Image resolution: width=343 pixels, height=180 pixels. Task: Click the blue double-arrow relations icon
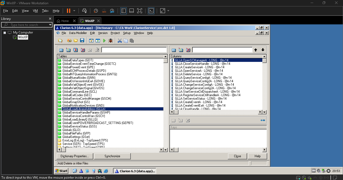pyautogui.click(x=263, y=121)
